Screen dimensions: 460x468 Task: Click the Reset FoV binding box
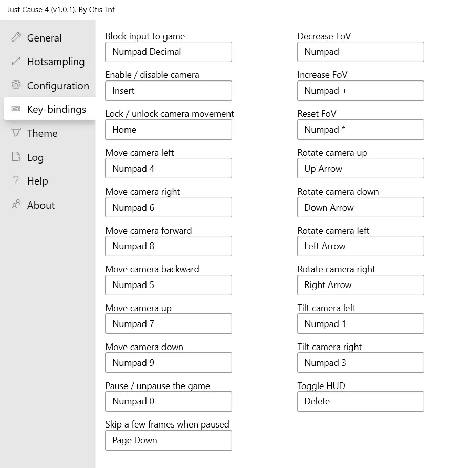pyautogui.click(x=360, y=130)
